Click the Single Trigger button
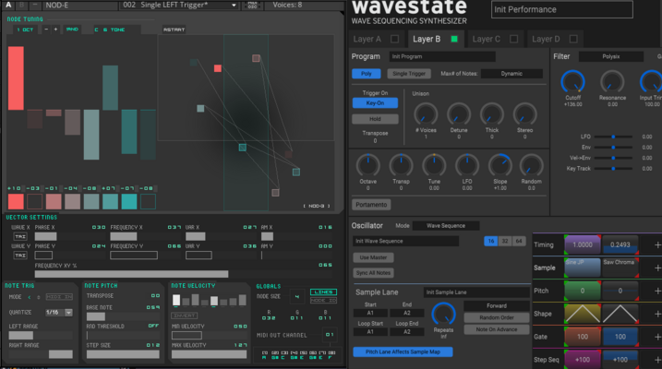The image size is (662, 369). tap(409, 74)
